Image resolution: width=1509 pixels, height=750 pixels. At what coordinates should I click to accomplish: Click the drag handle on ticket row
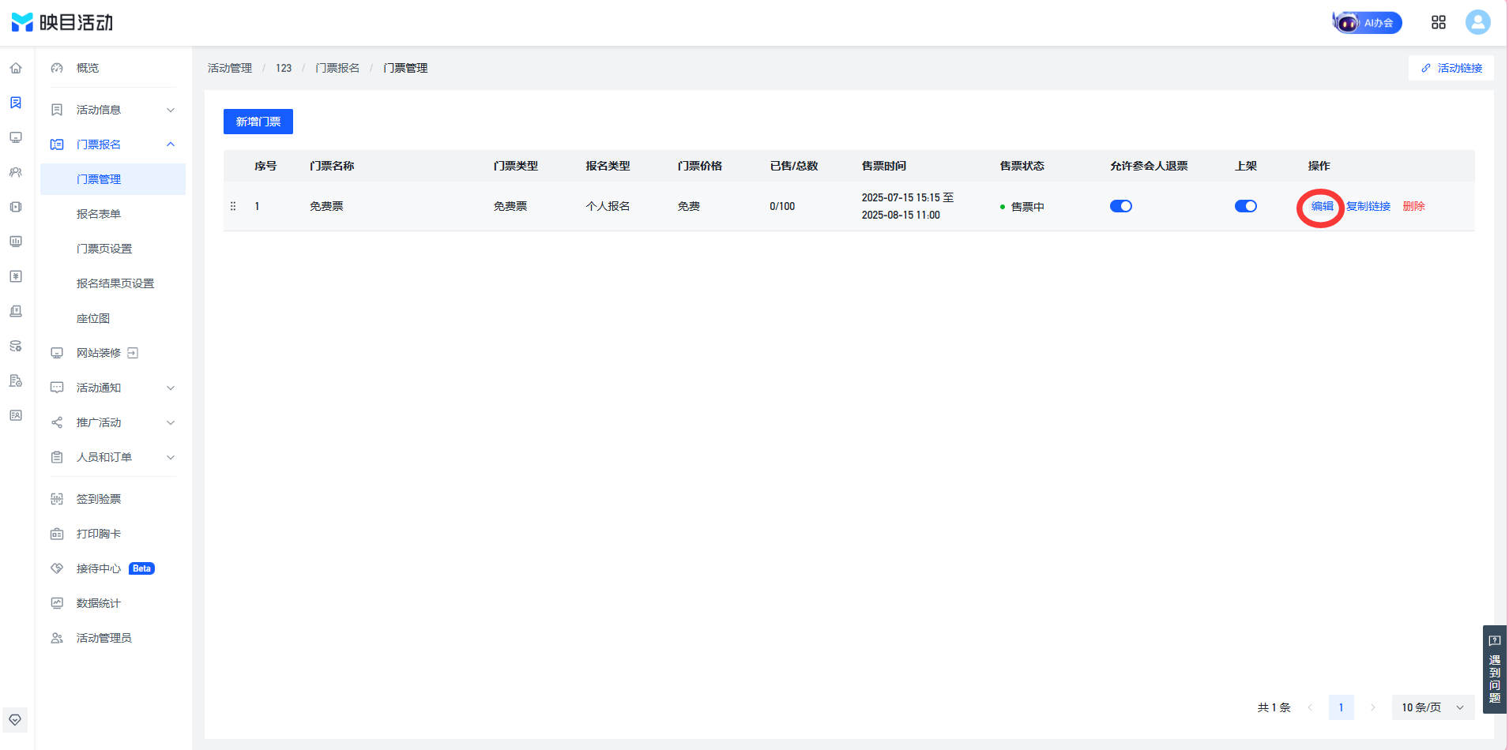[233, 206]
